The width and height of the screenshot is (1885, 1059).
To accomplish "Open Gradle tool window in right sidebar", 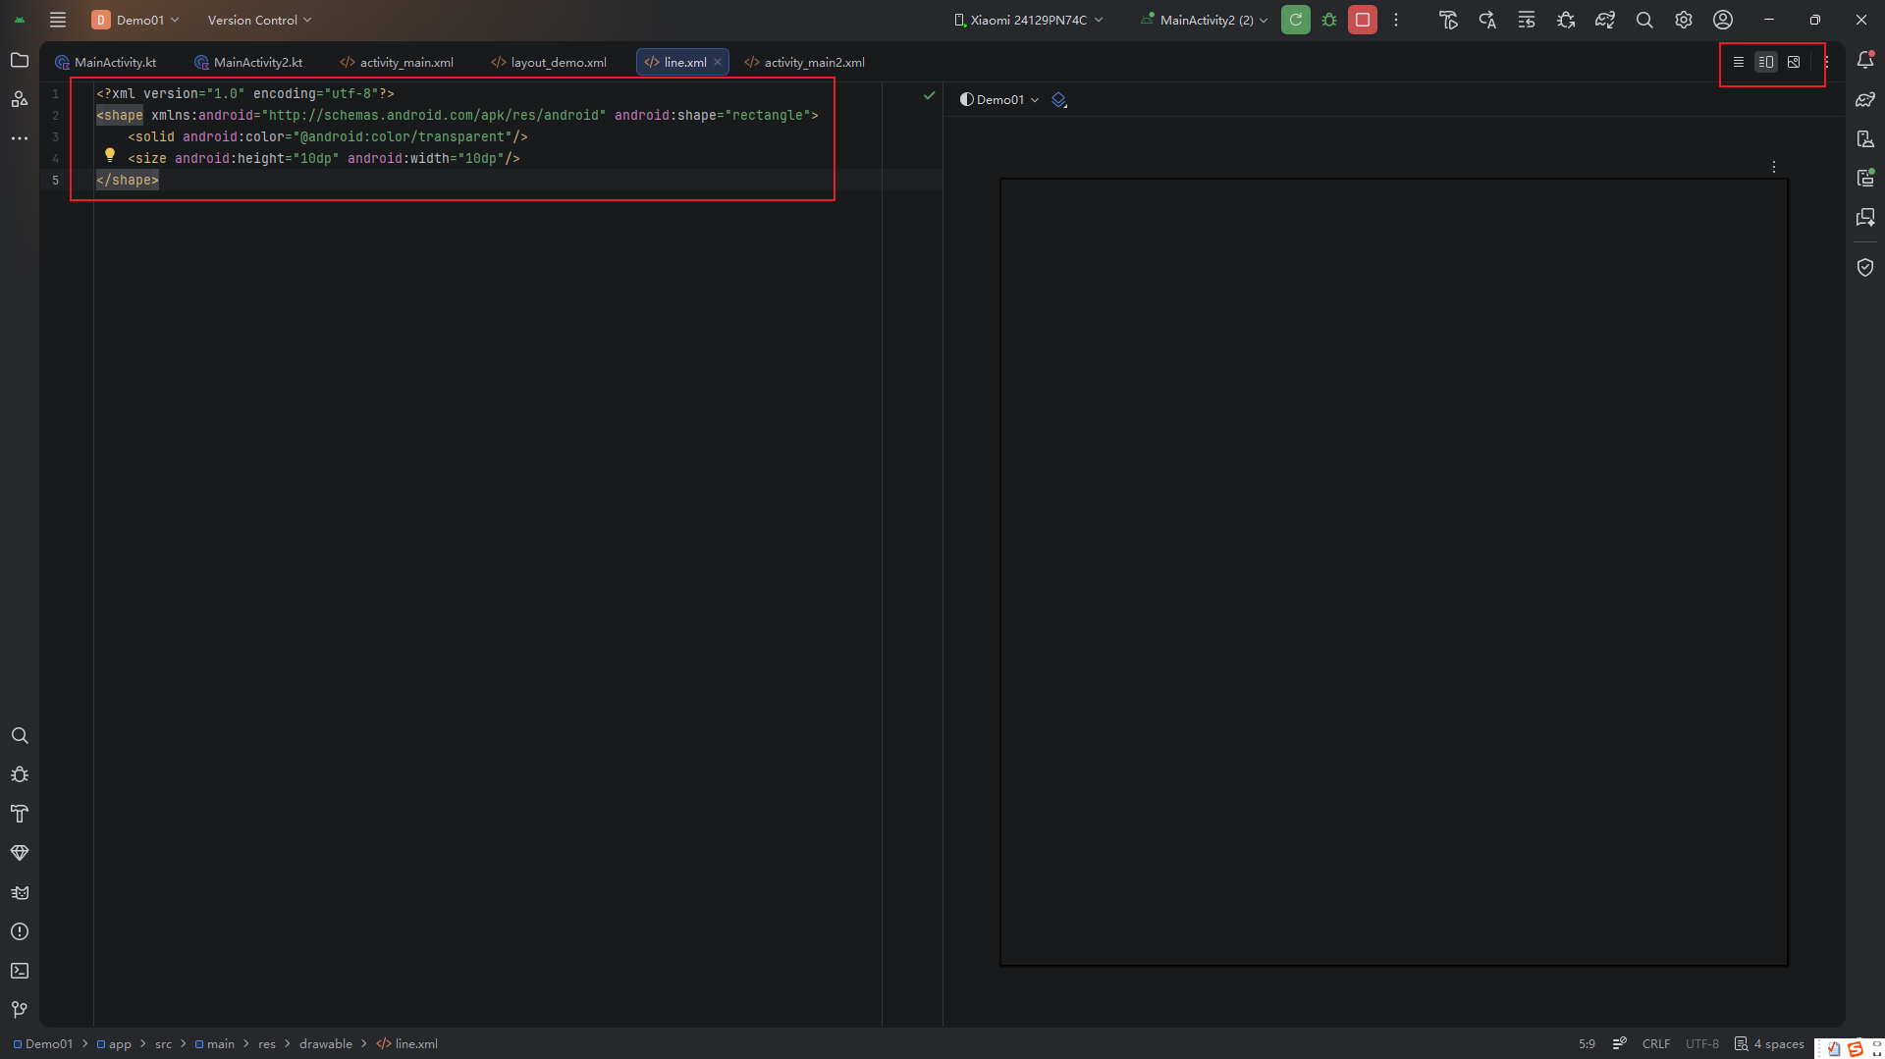I will point(1865,99).
